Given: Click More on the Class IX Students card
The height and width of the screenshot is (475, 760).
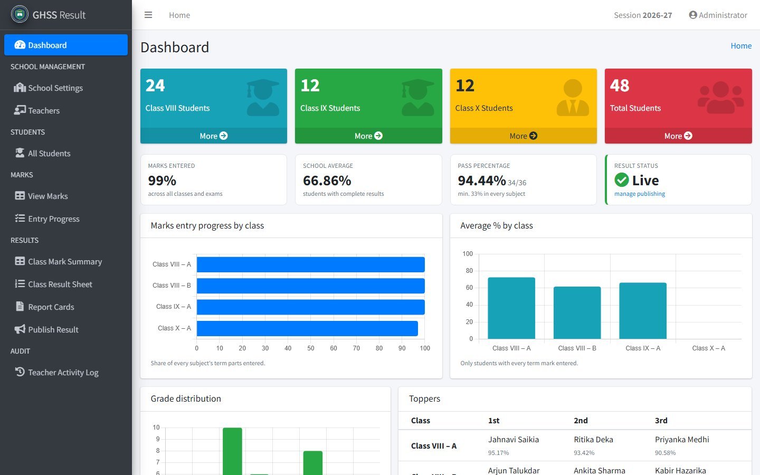Looking at the screenshot, I should [x=368, y=136].
